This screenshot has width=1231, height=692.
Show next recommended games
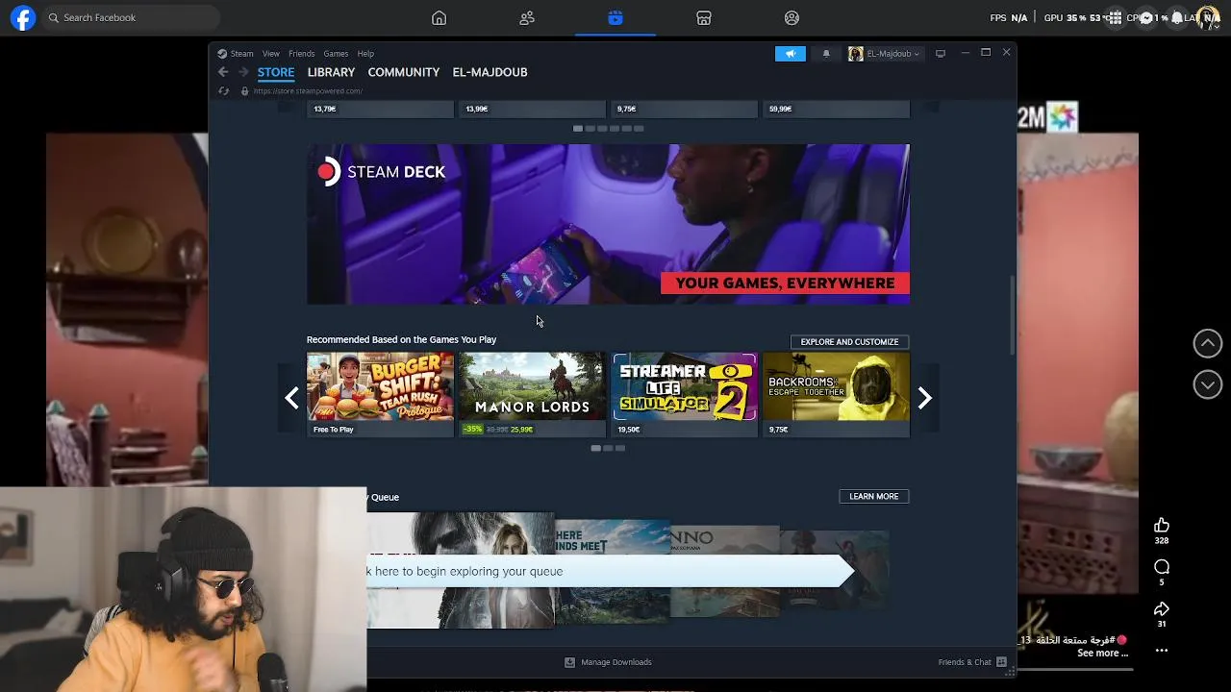(x=924, y=398)
